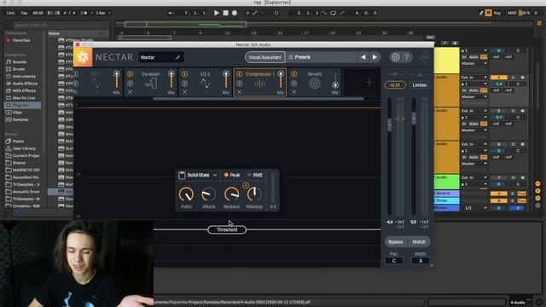
Task: Go to previous preset with left arrow
Action: pos(363,57)
